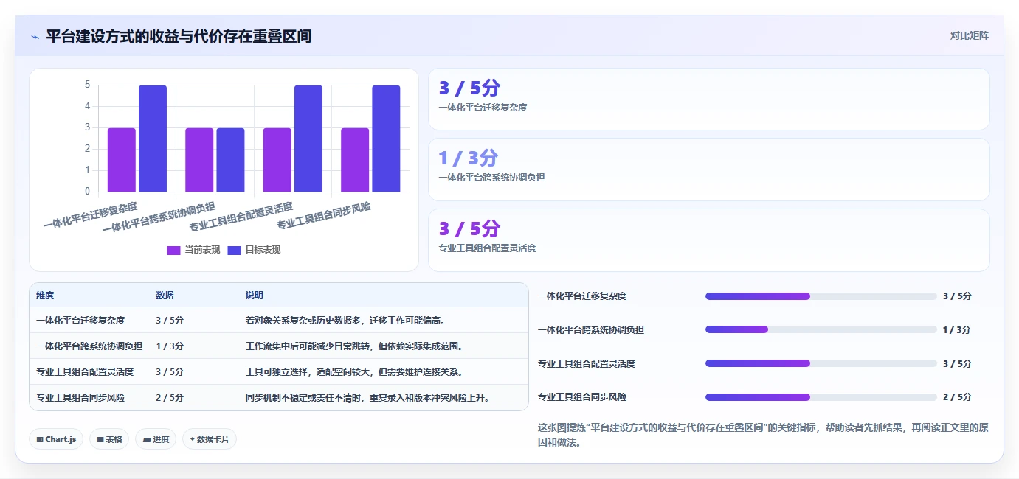Click the 对比矩阵 label in the header
The width and height of the screenshot is (1019, 479).
coord(969,35)
